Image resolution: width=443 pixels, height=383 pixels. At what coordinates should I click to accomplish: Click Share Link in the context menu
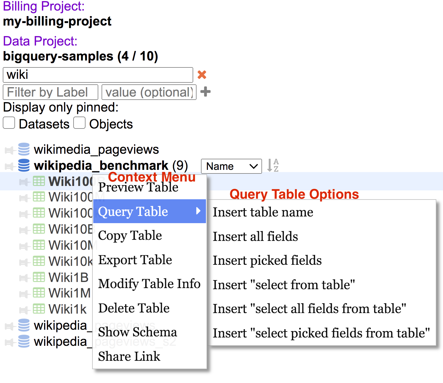(129, 356)
